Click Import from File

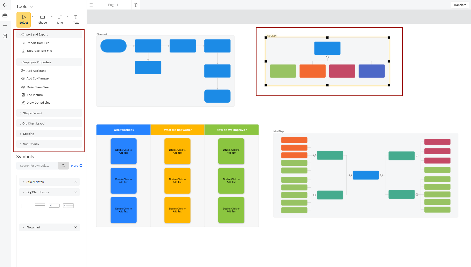tap(38, 43)
